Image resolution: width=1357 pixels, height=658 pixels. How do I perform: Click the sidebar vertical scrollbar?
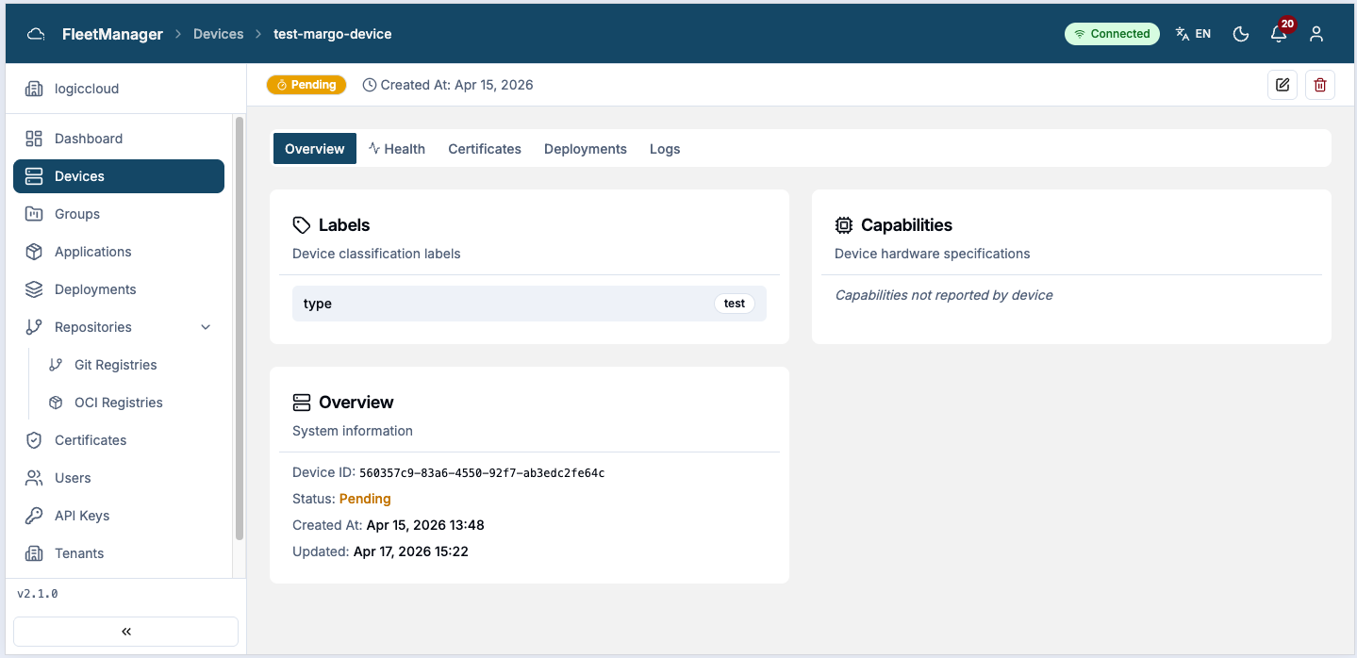(x=240, y=328)
